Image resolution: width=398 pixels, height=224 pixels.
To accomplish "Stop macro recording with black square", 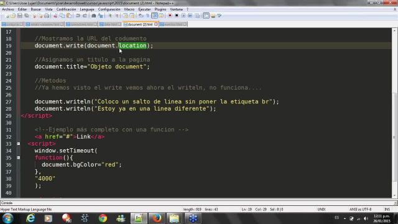I will click(x=177, y=16).
